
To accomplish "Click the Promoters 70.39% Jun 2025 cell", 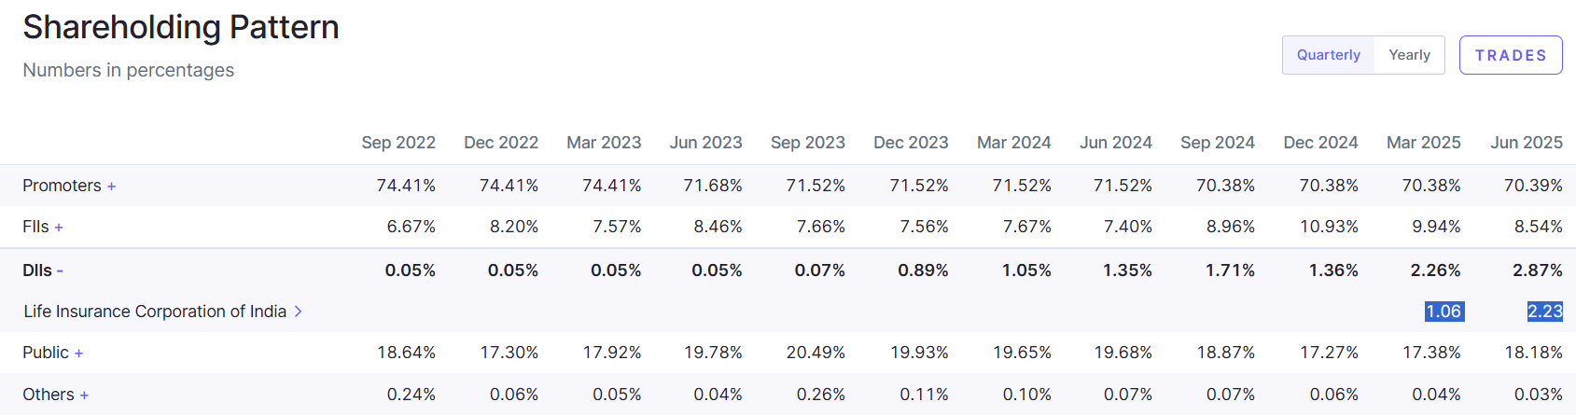I will point(1532,186).
